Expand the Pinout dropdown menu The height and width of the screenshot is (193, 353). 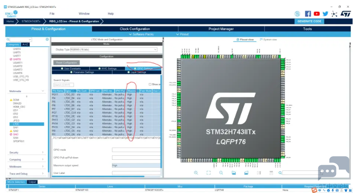[182, 34]
